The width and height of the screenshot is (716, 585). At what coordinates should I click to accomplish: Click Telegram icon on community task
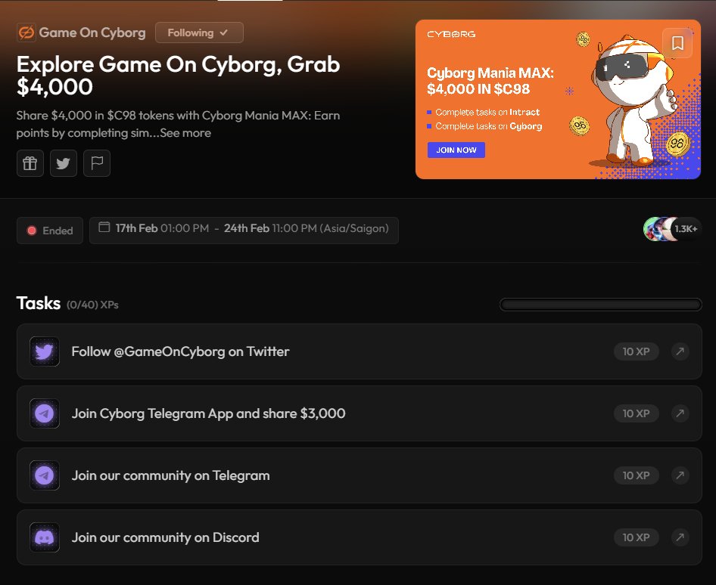pos(45,475)
